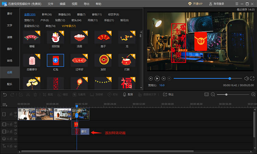
Task: Open the 编辑 menu
Action: (62, 4)
